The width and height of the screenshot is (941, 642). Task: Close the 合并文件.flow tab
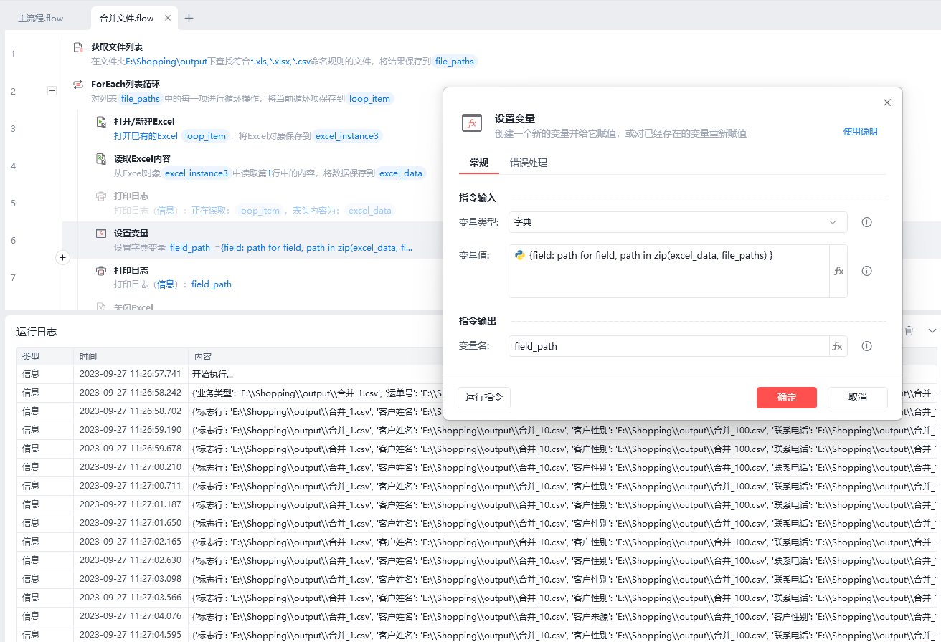pyautogui.click(x=168, y=19)
